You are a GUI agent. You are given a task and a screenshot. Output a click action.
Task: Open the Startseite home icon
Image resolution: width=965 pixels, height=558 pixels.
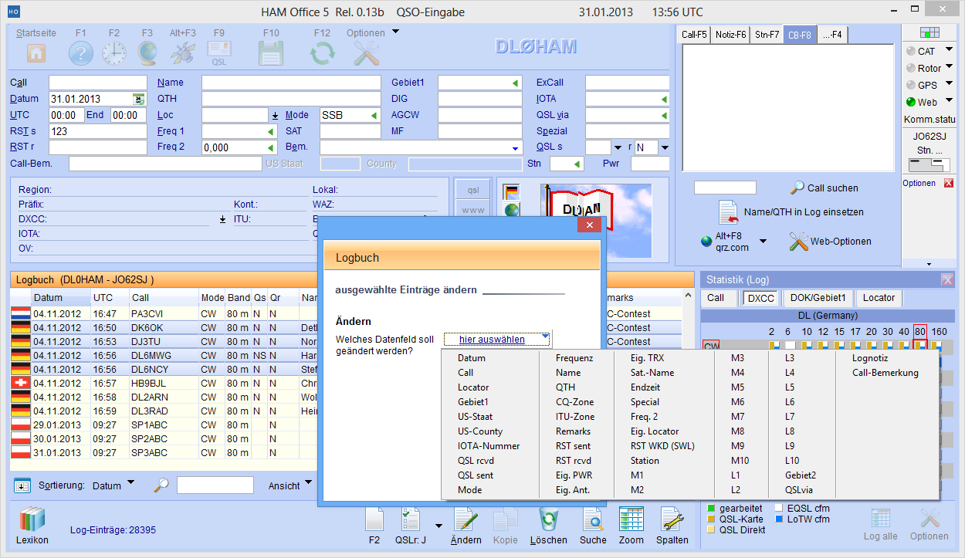36,53
